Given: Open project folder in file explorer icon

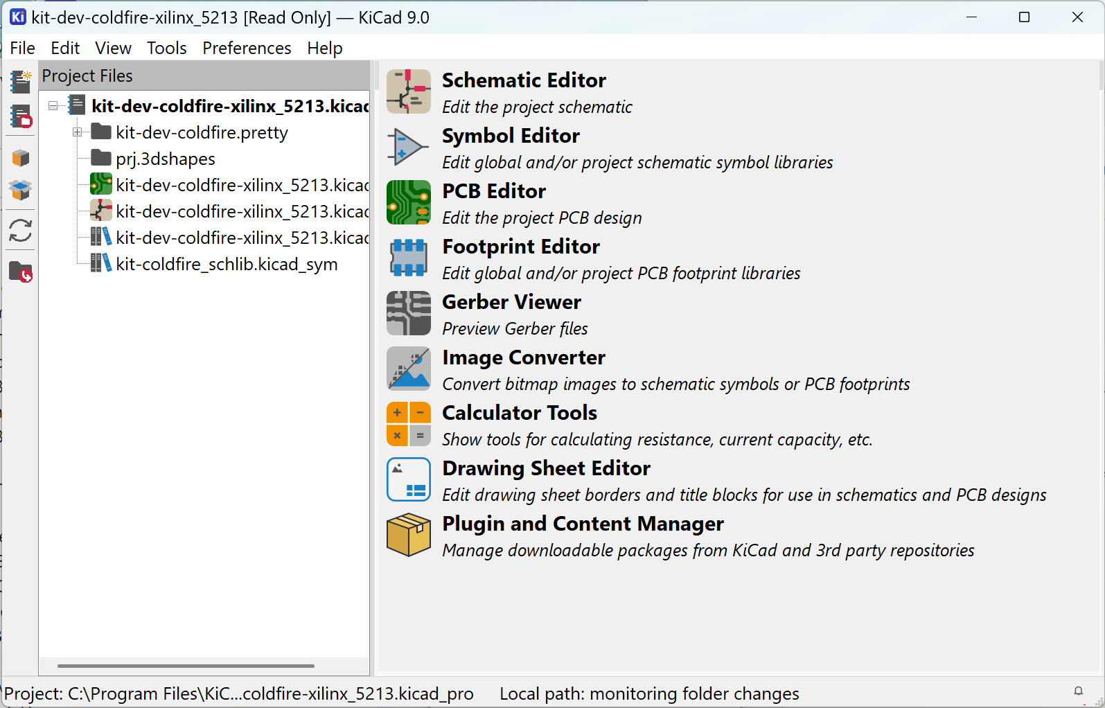Looking at the screenshot, I should (x=21, y=272).
